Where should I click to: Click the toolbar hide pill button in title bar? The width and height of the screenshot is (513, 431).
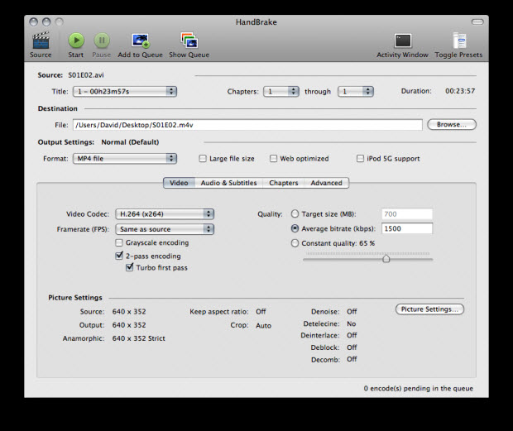[477, 22]
